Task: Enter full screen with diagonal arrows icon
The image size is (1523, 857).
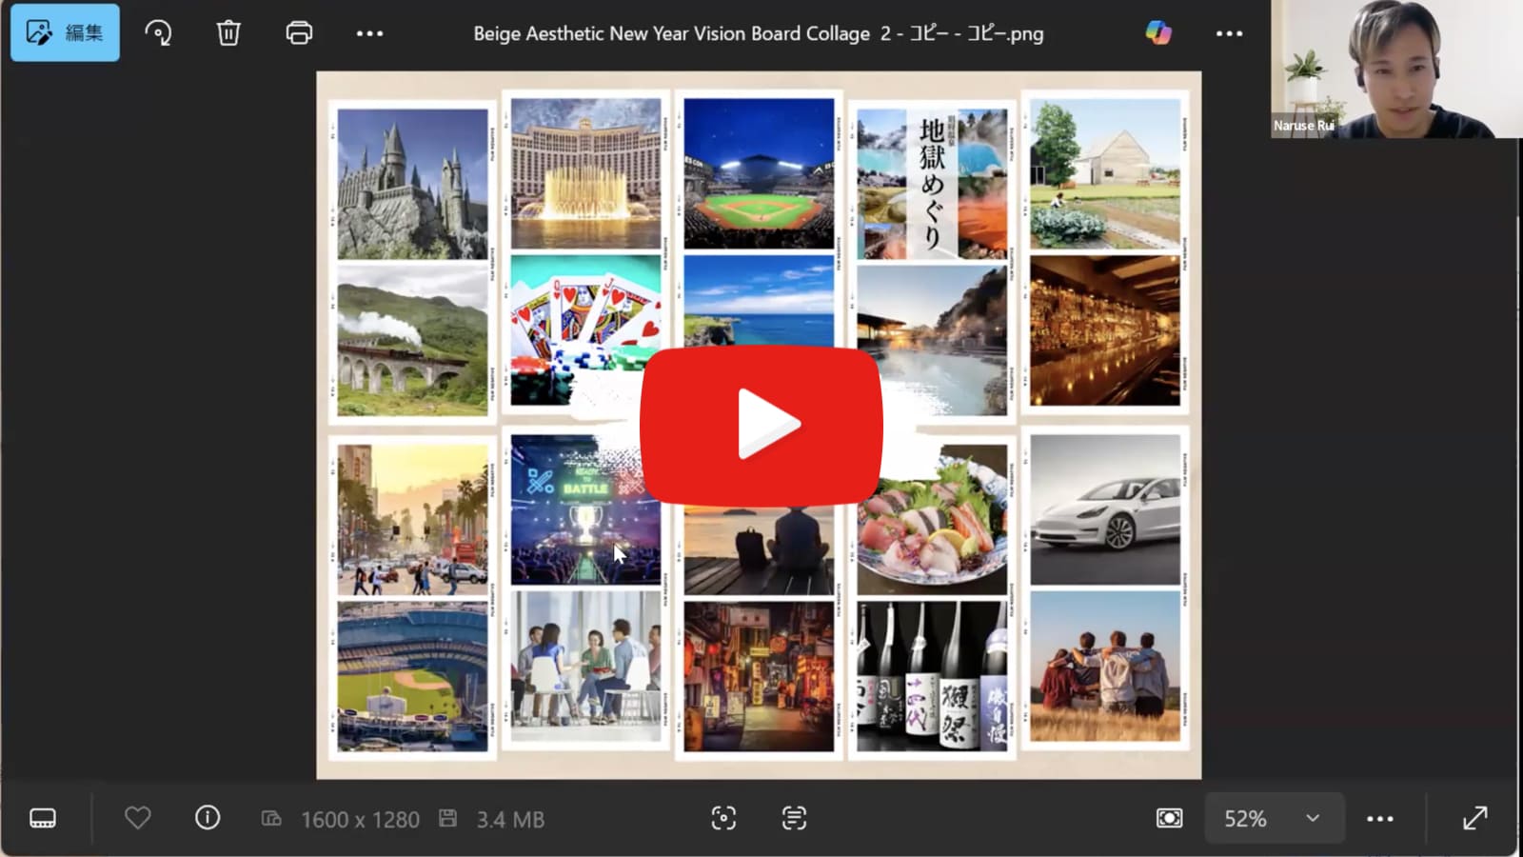Action: (1474, 818)
